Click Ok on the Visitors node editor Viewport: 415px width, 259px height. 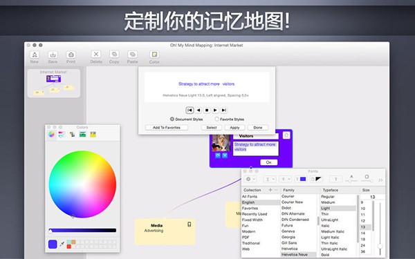coord(268,162)
